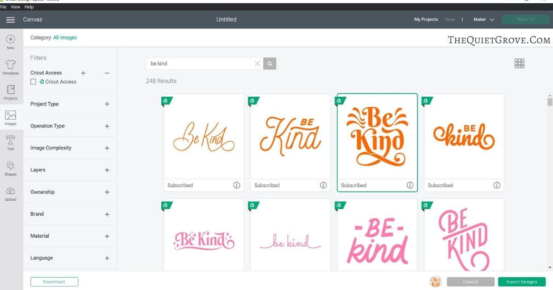553x290 pixels.
Task: Click the Insert Images button
Action: pos(522,282)
